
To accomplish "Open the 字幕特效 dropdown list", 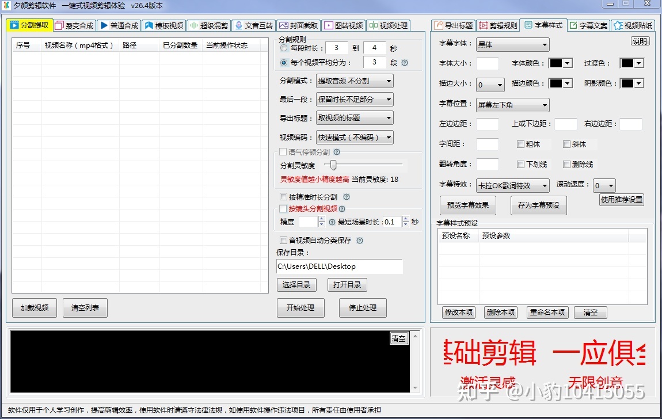I will 512,186.
